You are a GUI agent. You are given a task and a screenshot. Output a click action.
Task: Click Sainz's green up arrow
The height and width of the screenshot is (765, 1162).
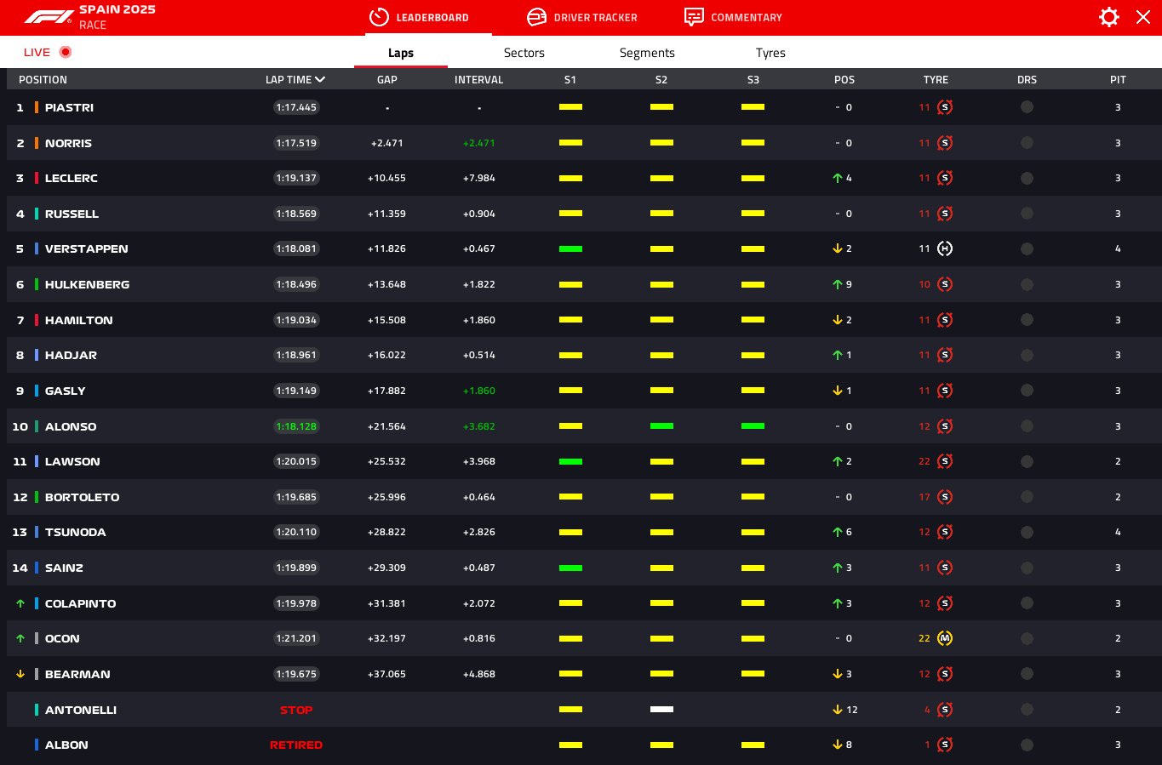coord(838,568)
